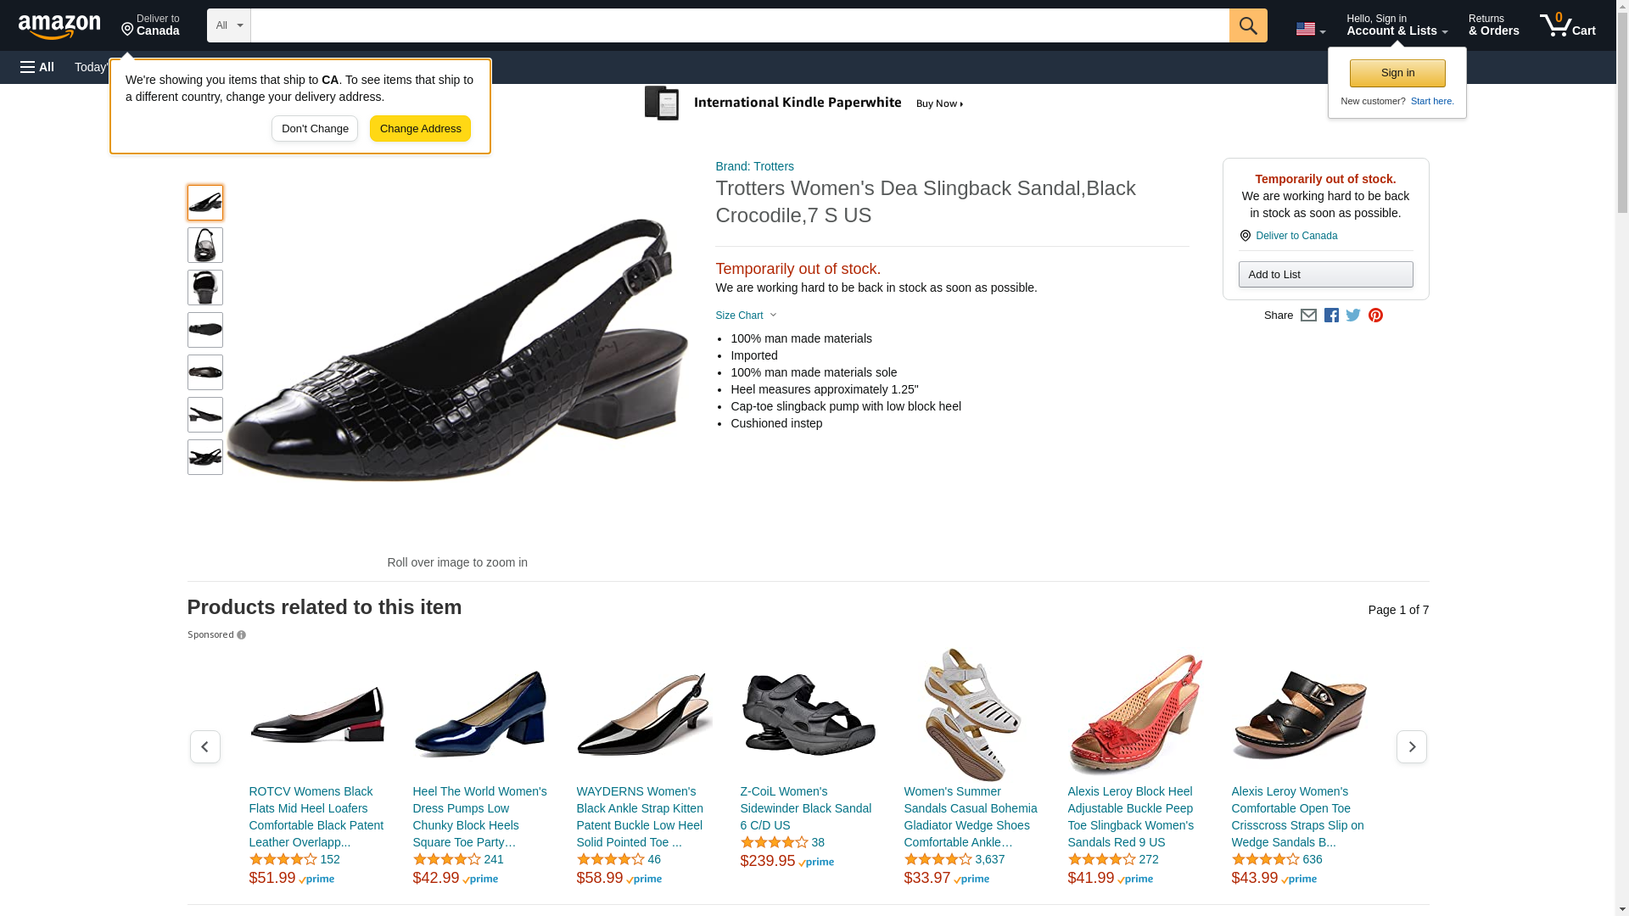Click the yellow Sign in button

[x=1397, y=73]
